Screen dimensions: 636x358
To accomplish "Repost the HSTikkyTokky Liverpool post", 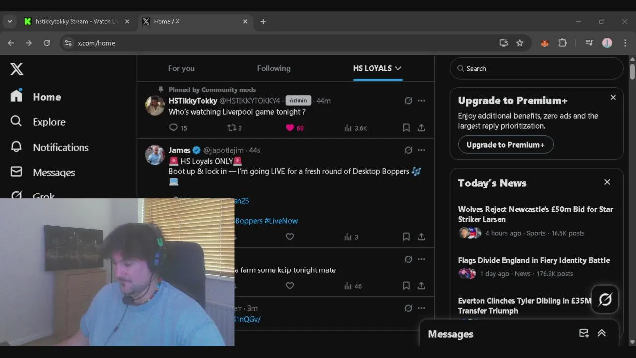I will pos(231,128).
